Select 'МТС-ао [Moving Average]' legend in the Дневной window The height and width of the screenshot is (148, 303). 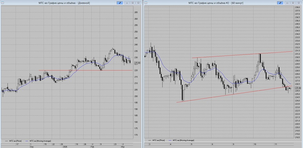click(40, 141)
